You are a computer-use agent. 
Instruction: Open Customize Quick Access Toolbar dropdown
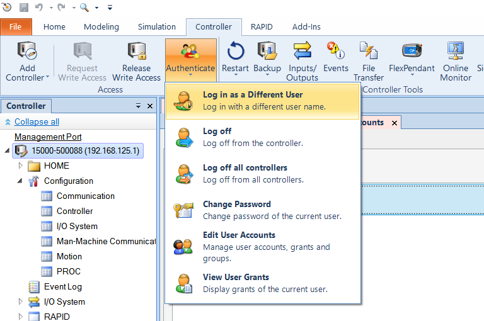(x=110, y=8)
